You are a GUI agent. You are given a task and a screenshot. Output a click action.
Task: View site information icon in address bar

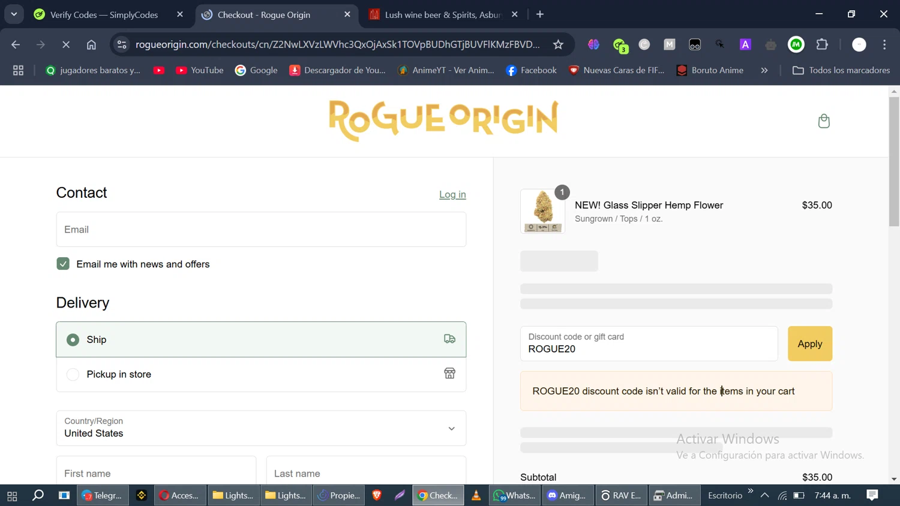tap(122, 44)
